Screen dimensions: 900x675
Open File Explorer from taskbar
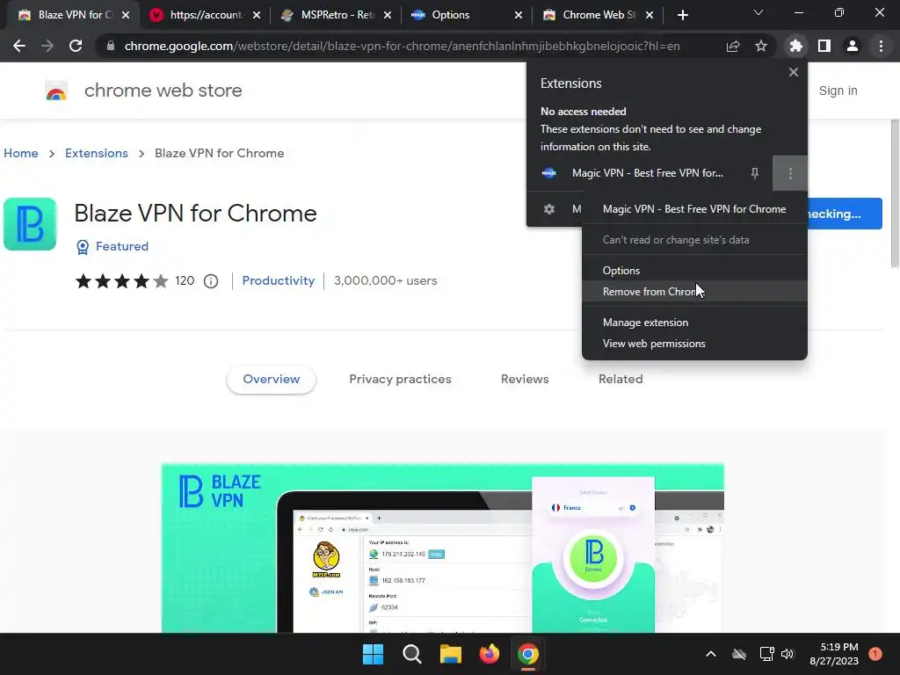tap(451, 654)
